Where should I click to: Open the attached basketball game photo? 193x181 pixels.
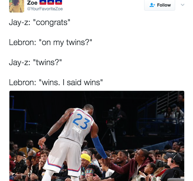tap(97, 136)
